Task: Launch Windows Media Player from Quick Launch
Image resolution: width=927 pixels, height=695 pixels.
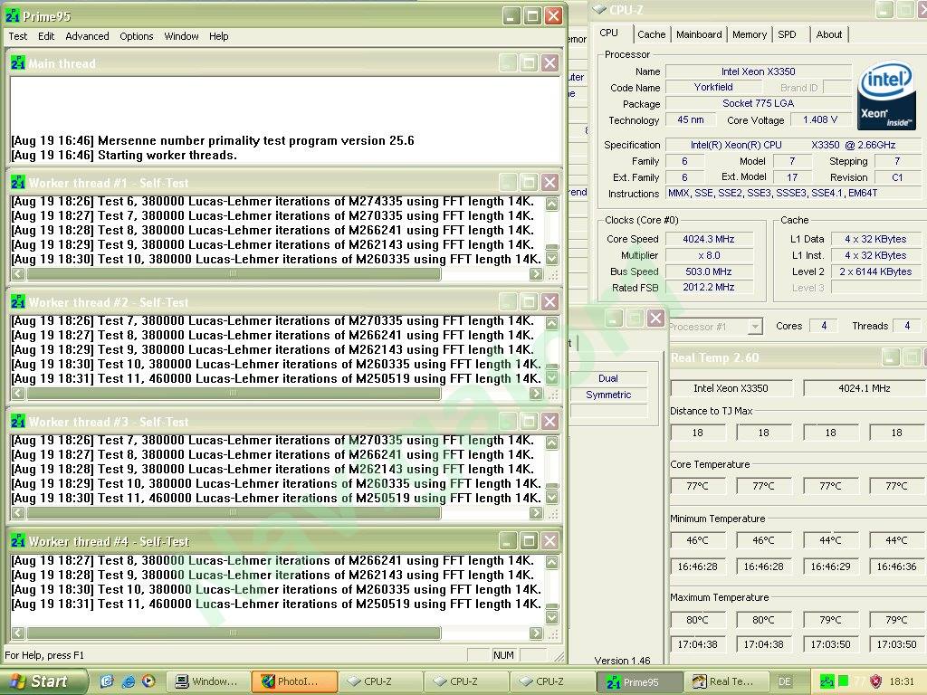Action: pos(148,681)
